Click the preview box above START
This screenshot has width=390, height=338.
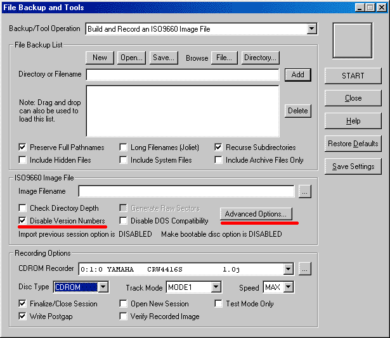[353, 41]
